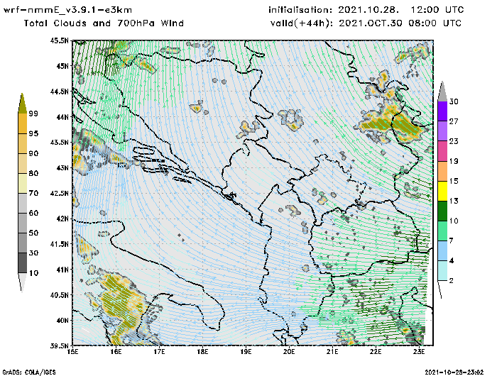The width and height of the screenshot is (497, 376).
Task: Click the 23 label on wind legend
Action: (x=454, y=141)
